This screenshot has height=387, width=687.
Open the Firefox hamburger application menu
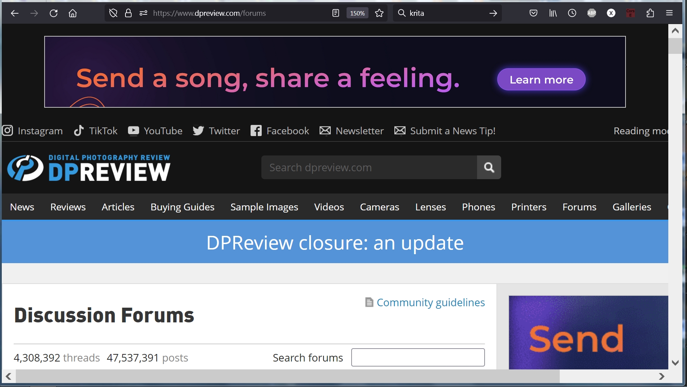pyautogui.click(x=669, y=13)
